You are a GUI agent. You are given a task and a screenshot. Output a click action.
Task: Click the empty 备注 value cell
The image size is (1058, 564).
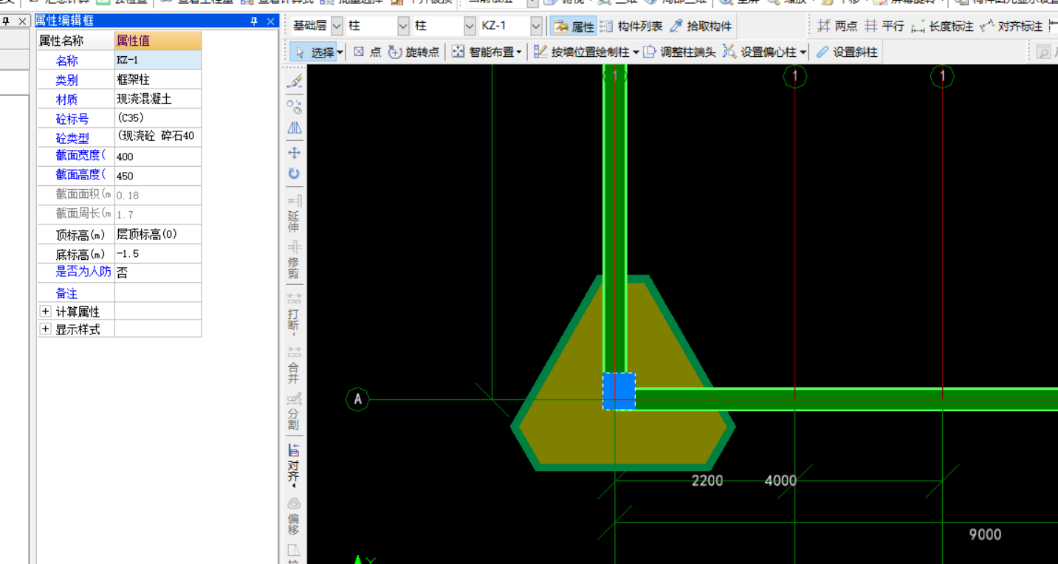coord(158,292)
